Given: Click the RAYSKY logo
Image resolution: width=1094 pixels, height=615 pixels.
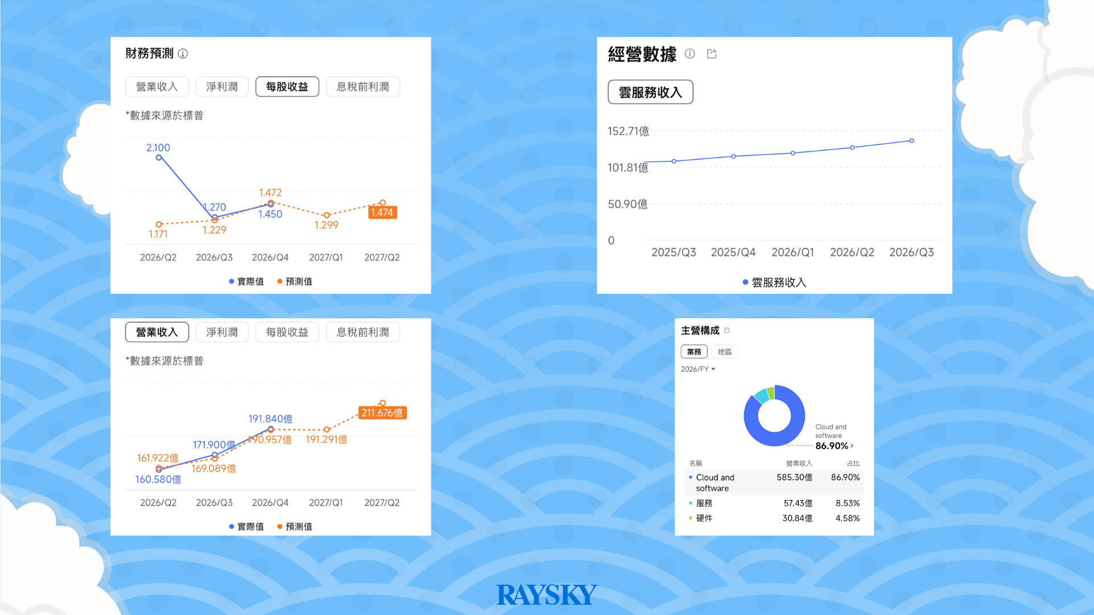Looking at the screenshot, I should pyautogui.click(x=546, y=595).
